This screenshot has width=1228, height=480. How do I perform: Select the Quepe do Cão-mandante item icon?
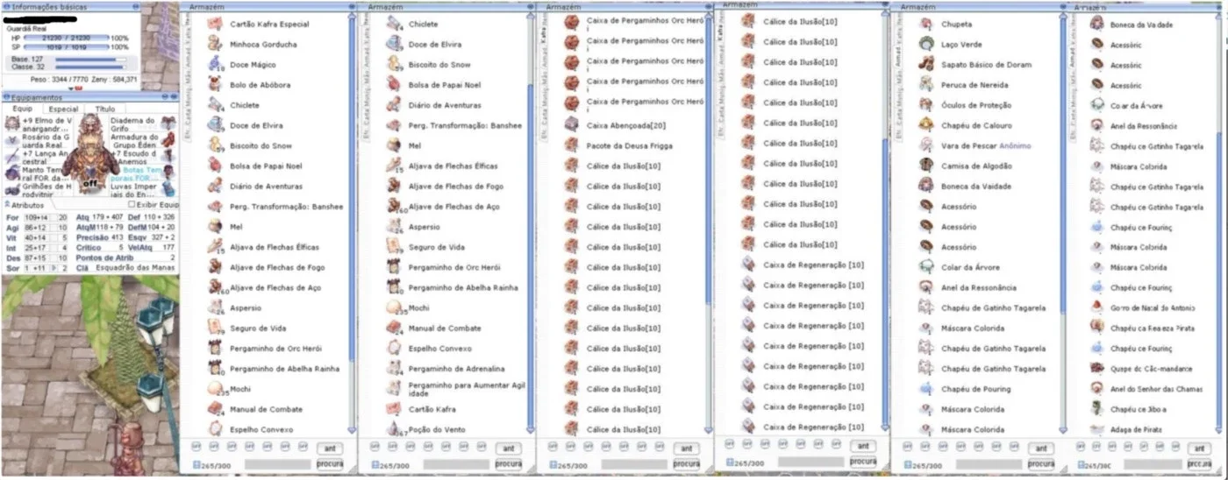point(1096,368)
